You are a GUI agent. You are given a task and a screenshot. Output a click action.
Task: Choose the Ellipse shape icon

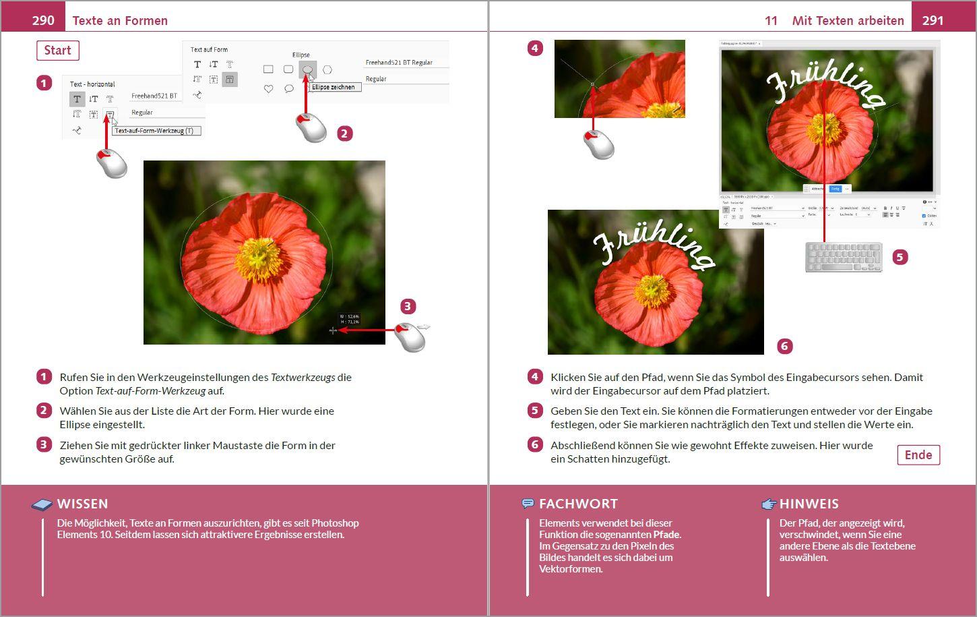(307, 67)
